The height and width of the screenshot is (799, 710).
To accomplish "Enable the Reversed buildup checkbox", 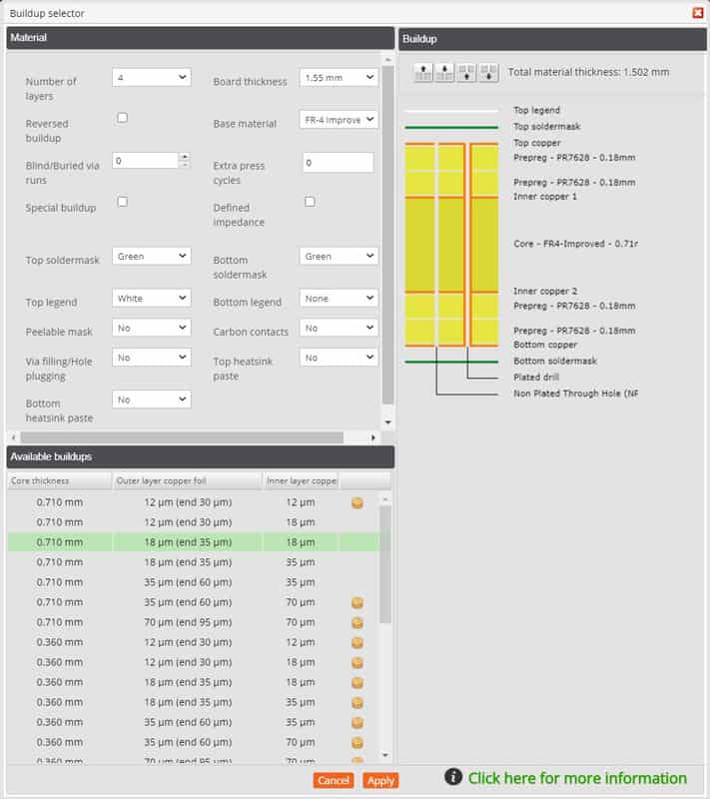I will click(122, 118).
